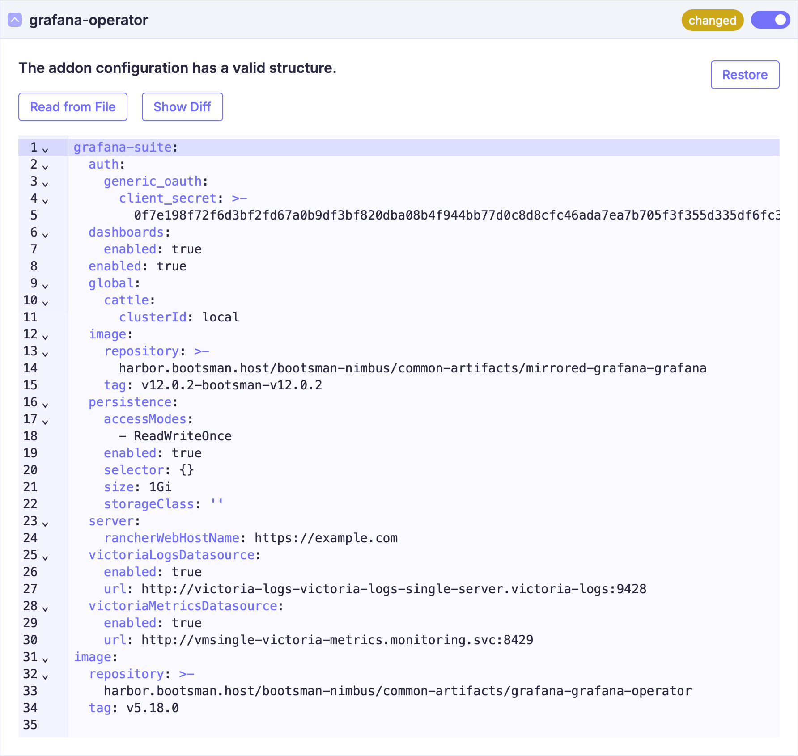Collapse the grafana-operator panel chevron icon
Image resolution: width=798 pixels, height=756 pixels.
click(x=15, y=20)
